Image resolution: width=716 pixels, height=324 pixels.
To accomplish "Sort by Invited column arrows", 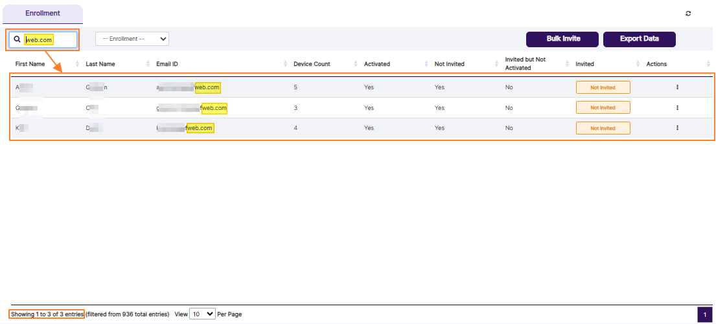I will coord(638,64).
